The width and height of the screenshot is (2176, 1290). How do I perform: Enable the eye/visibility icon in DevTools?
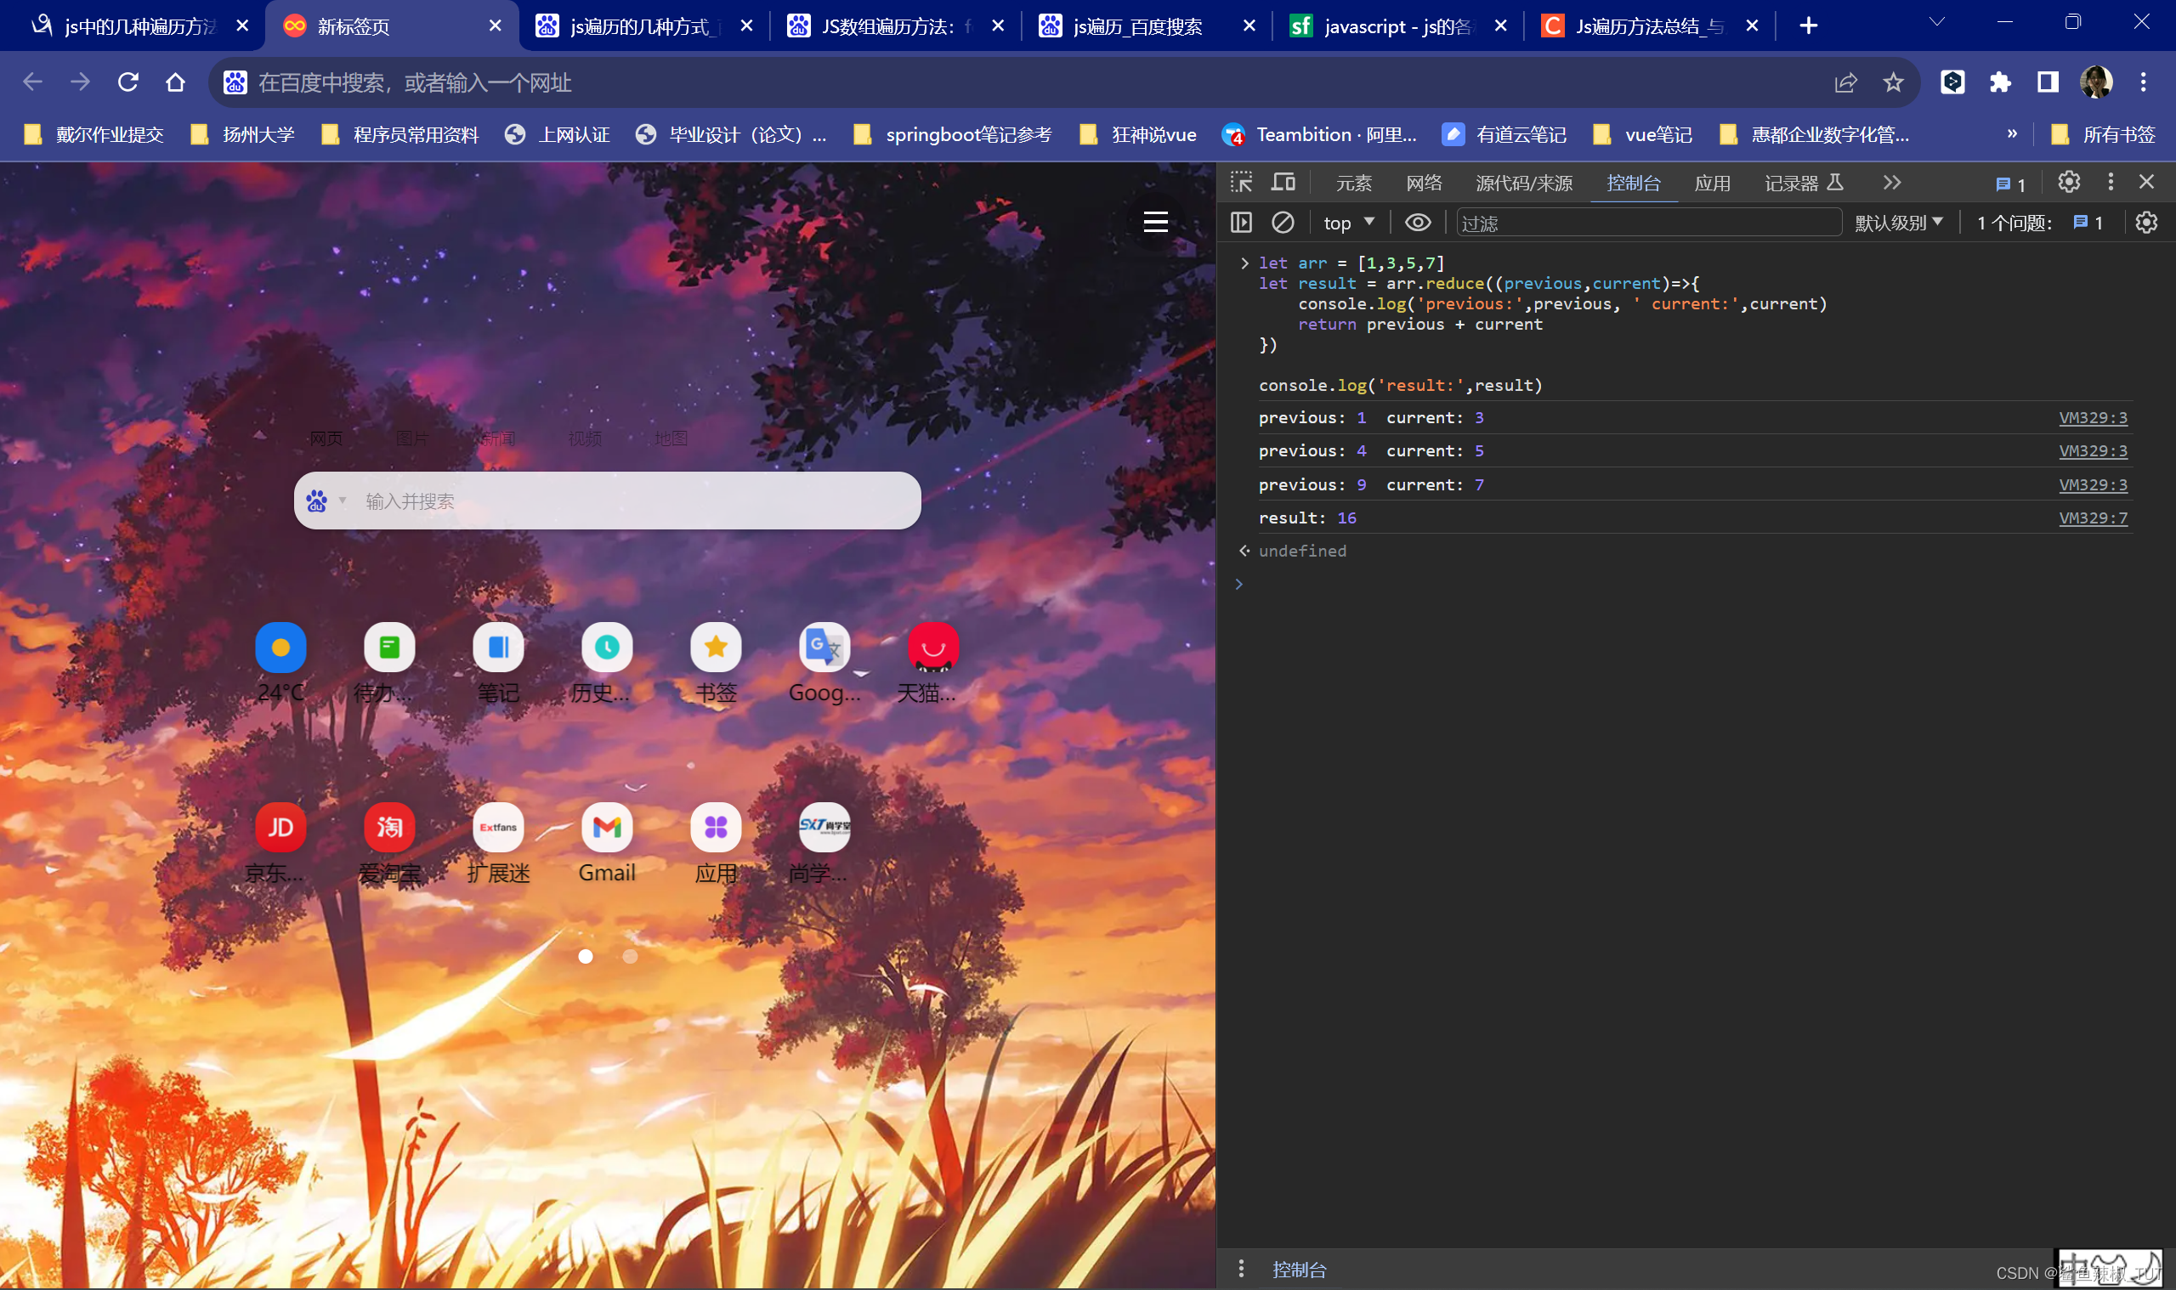click(1418, 223)
